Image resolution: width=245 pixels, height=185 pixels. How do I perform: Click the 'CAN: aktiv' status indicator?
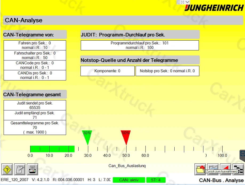[x=129, y=180]
